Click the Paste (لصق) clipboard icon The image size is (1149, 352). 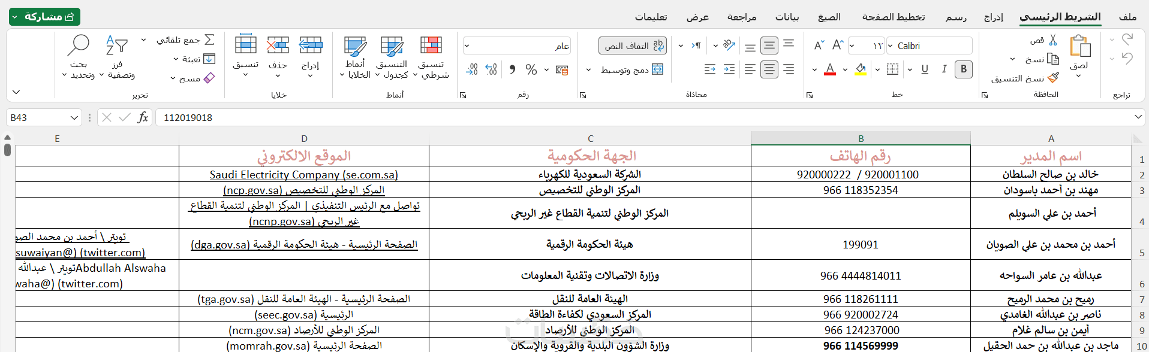pyautogui.click(x=1079, y=46)
